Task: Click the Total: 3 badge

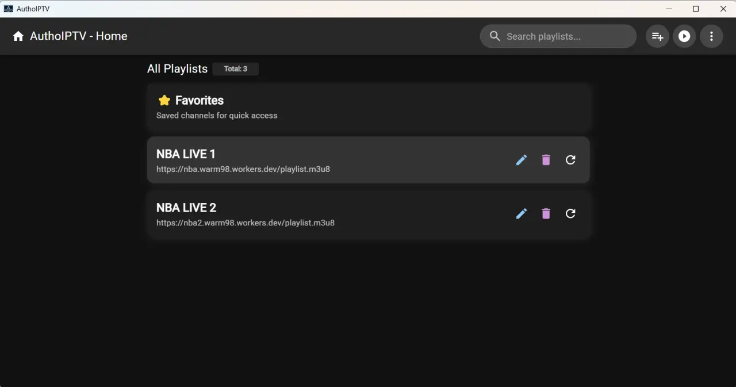Action: point(236,69)
